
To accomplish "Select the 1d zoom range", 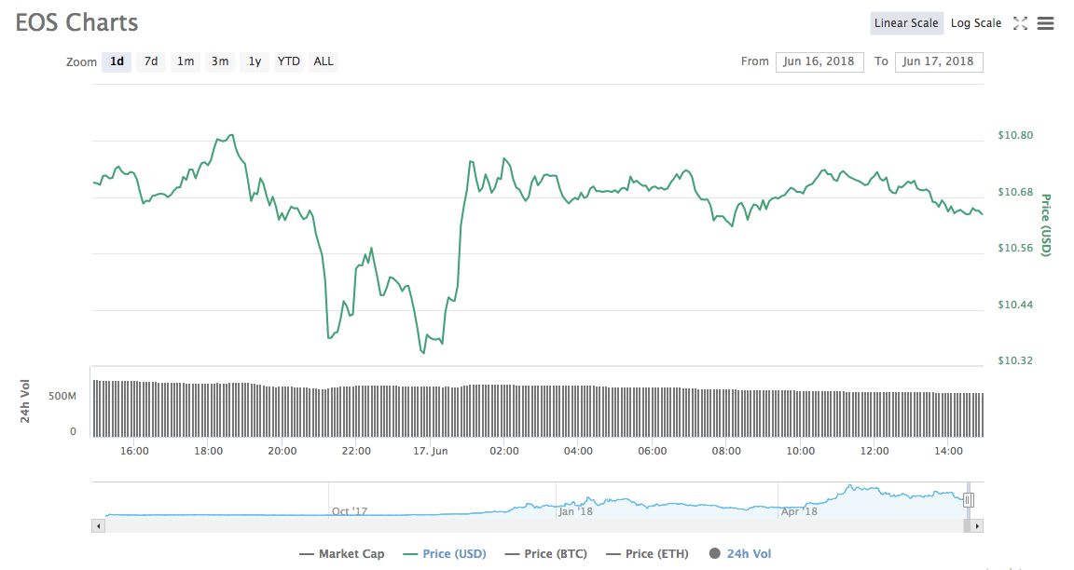I will coord(117,61).
